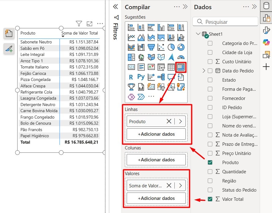Choose the KPI visual
272x213 pixels.
coord(151,67)
